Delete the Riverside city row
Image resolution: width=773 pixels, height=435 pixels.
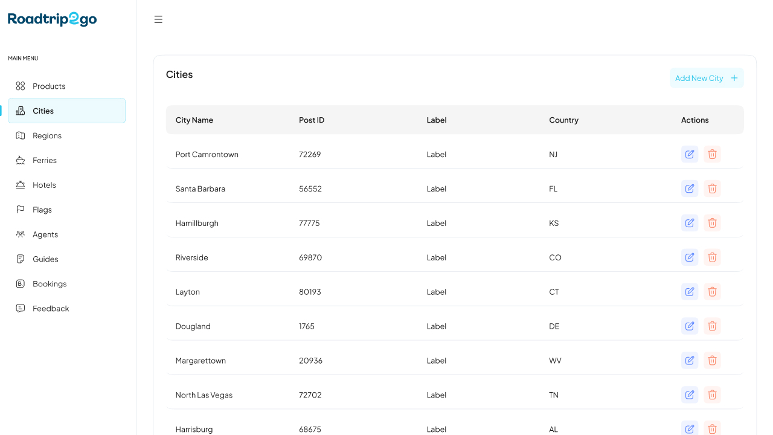point(712,257)
